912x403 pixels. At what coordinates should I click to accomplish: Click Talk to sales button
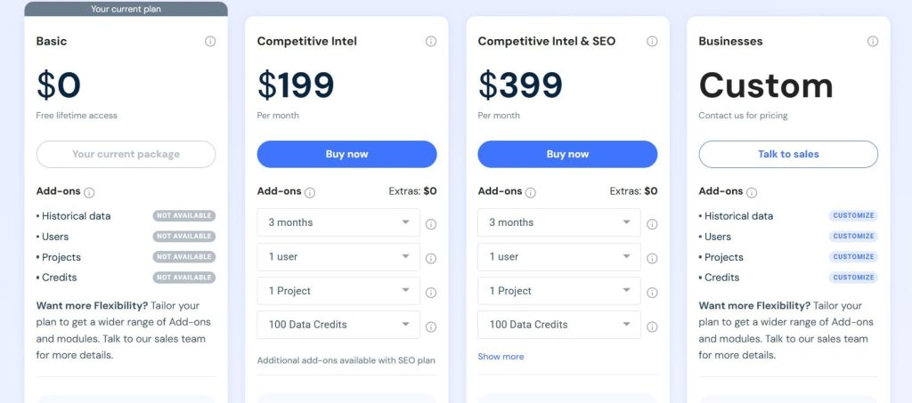(x=788, y=154)
